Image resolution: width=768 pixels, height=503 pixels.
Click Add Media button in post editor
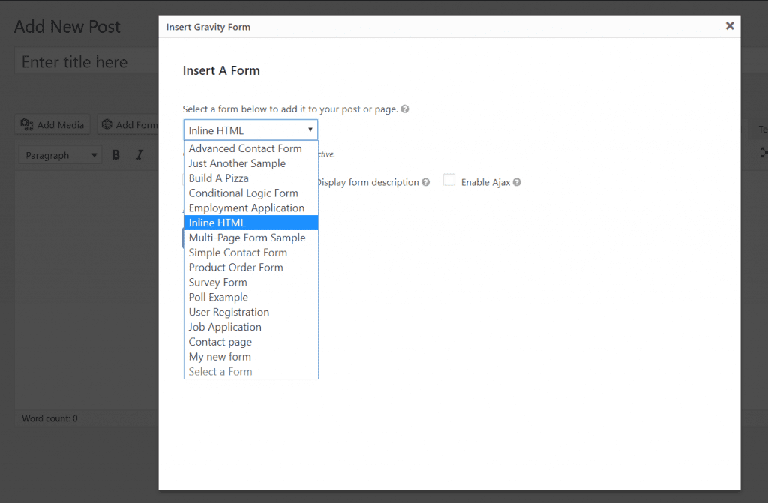pos(52,125)
